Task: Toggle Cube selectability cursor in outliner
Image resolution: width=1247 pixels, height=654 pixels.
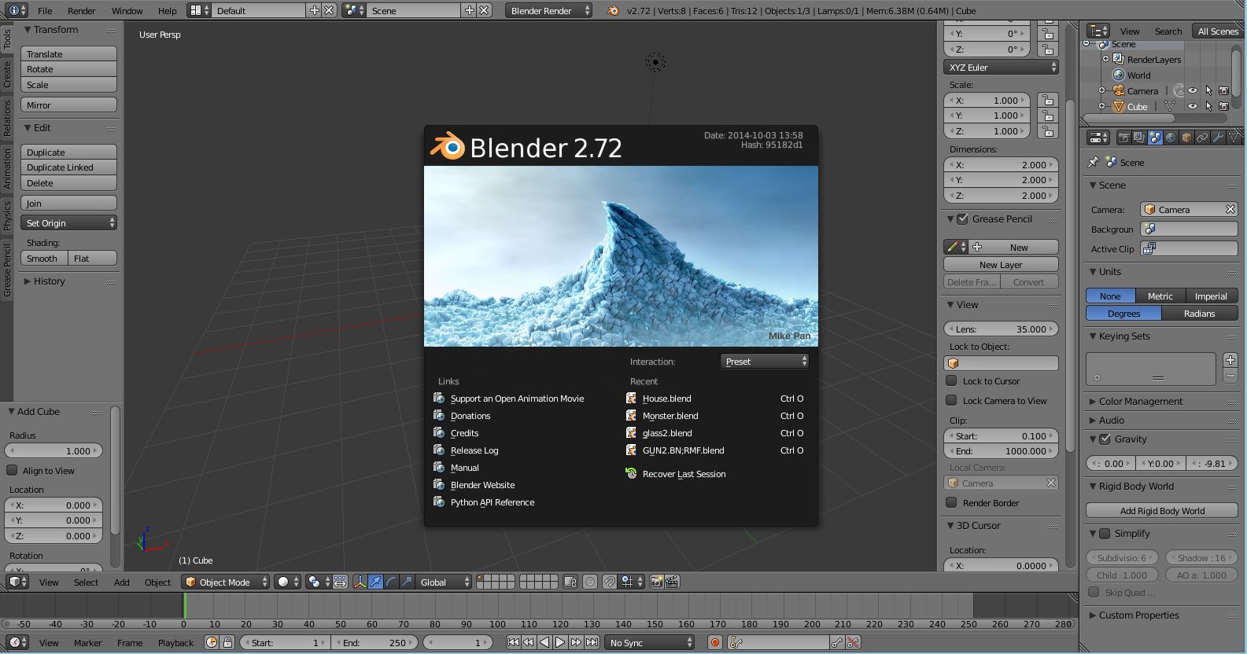Action: click(x=1208, y=106)
